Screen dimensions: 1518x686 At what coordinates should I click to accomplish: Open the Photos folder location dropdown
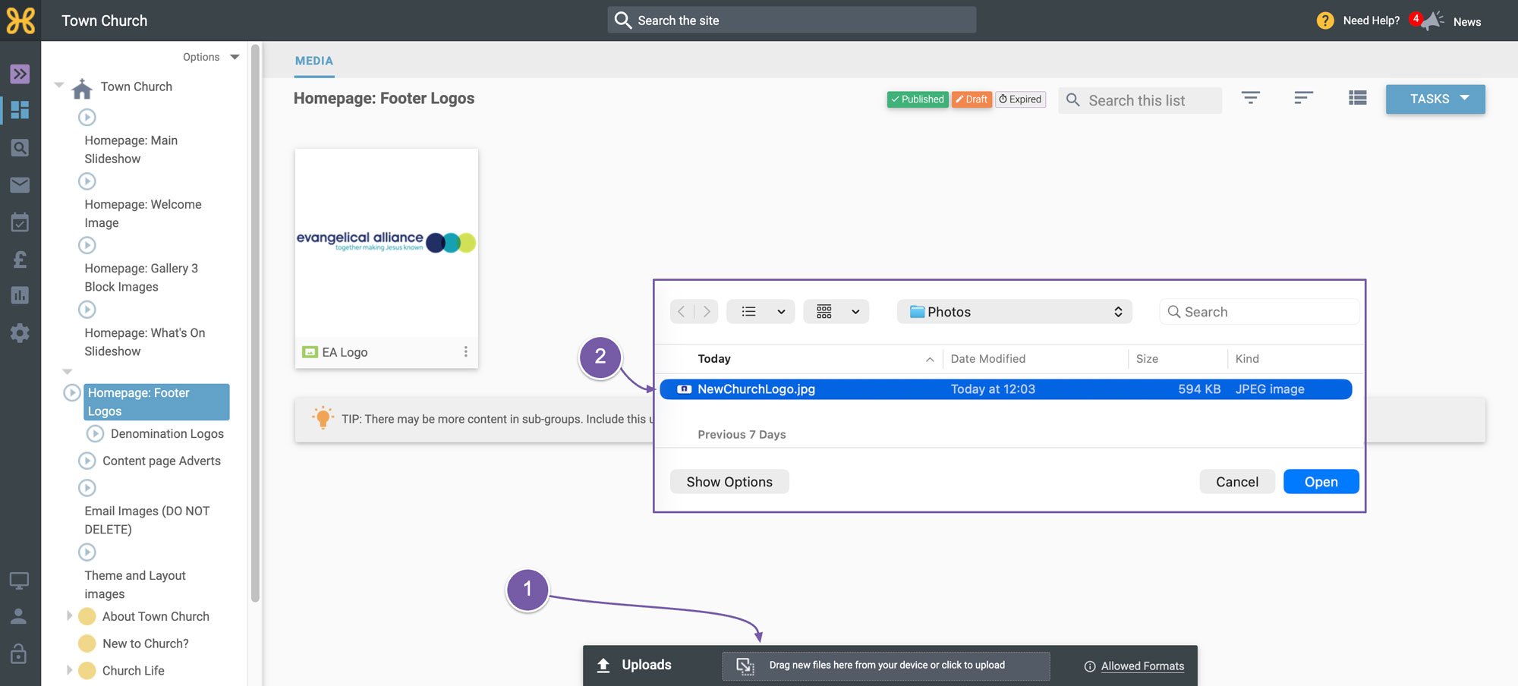pos(1015,311)
